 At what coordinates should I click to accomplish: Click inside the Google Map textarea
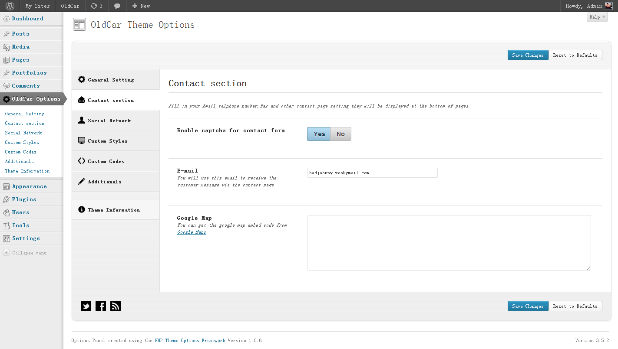[449, 242]
